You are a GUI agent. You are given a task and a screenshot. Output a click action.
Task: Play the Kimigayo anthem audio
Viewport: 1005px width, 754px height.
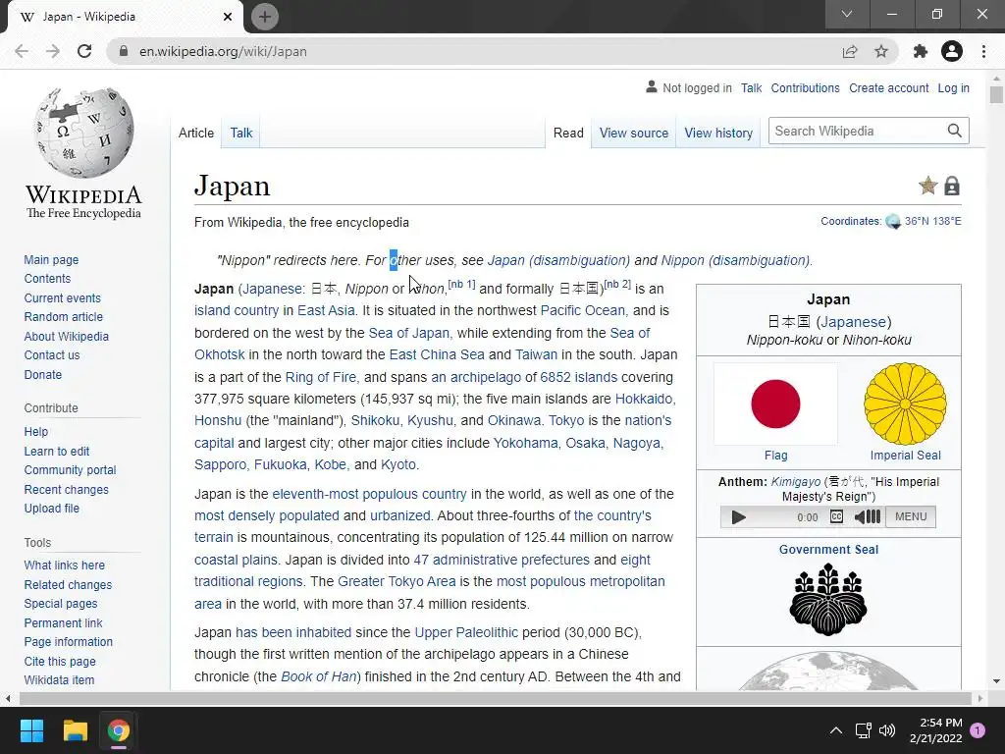click(x=738, y=517)
